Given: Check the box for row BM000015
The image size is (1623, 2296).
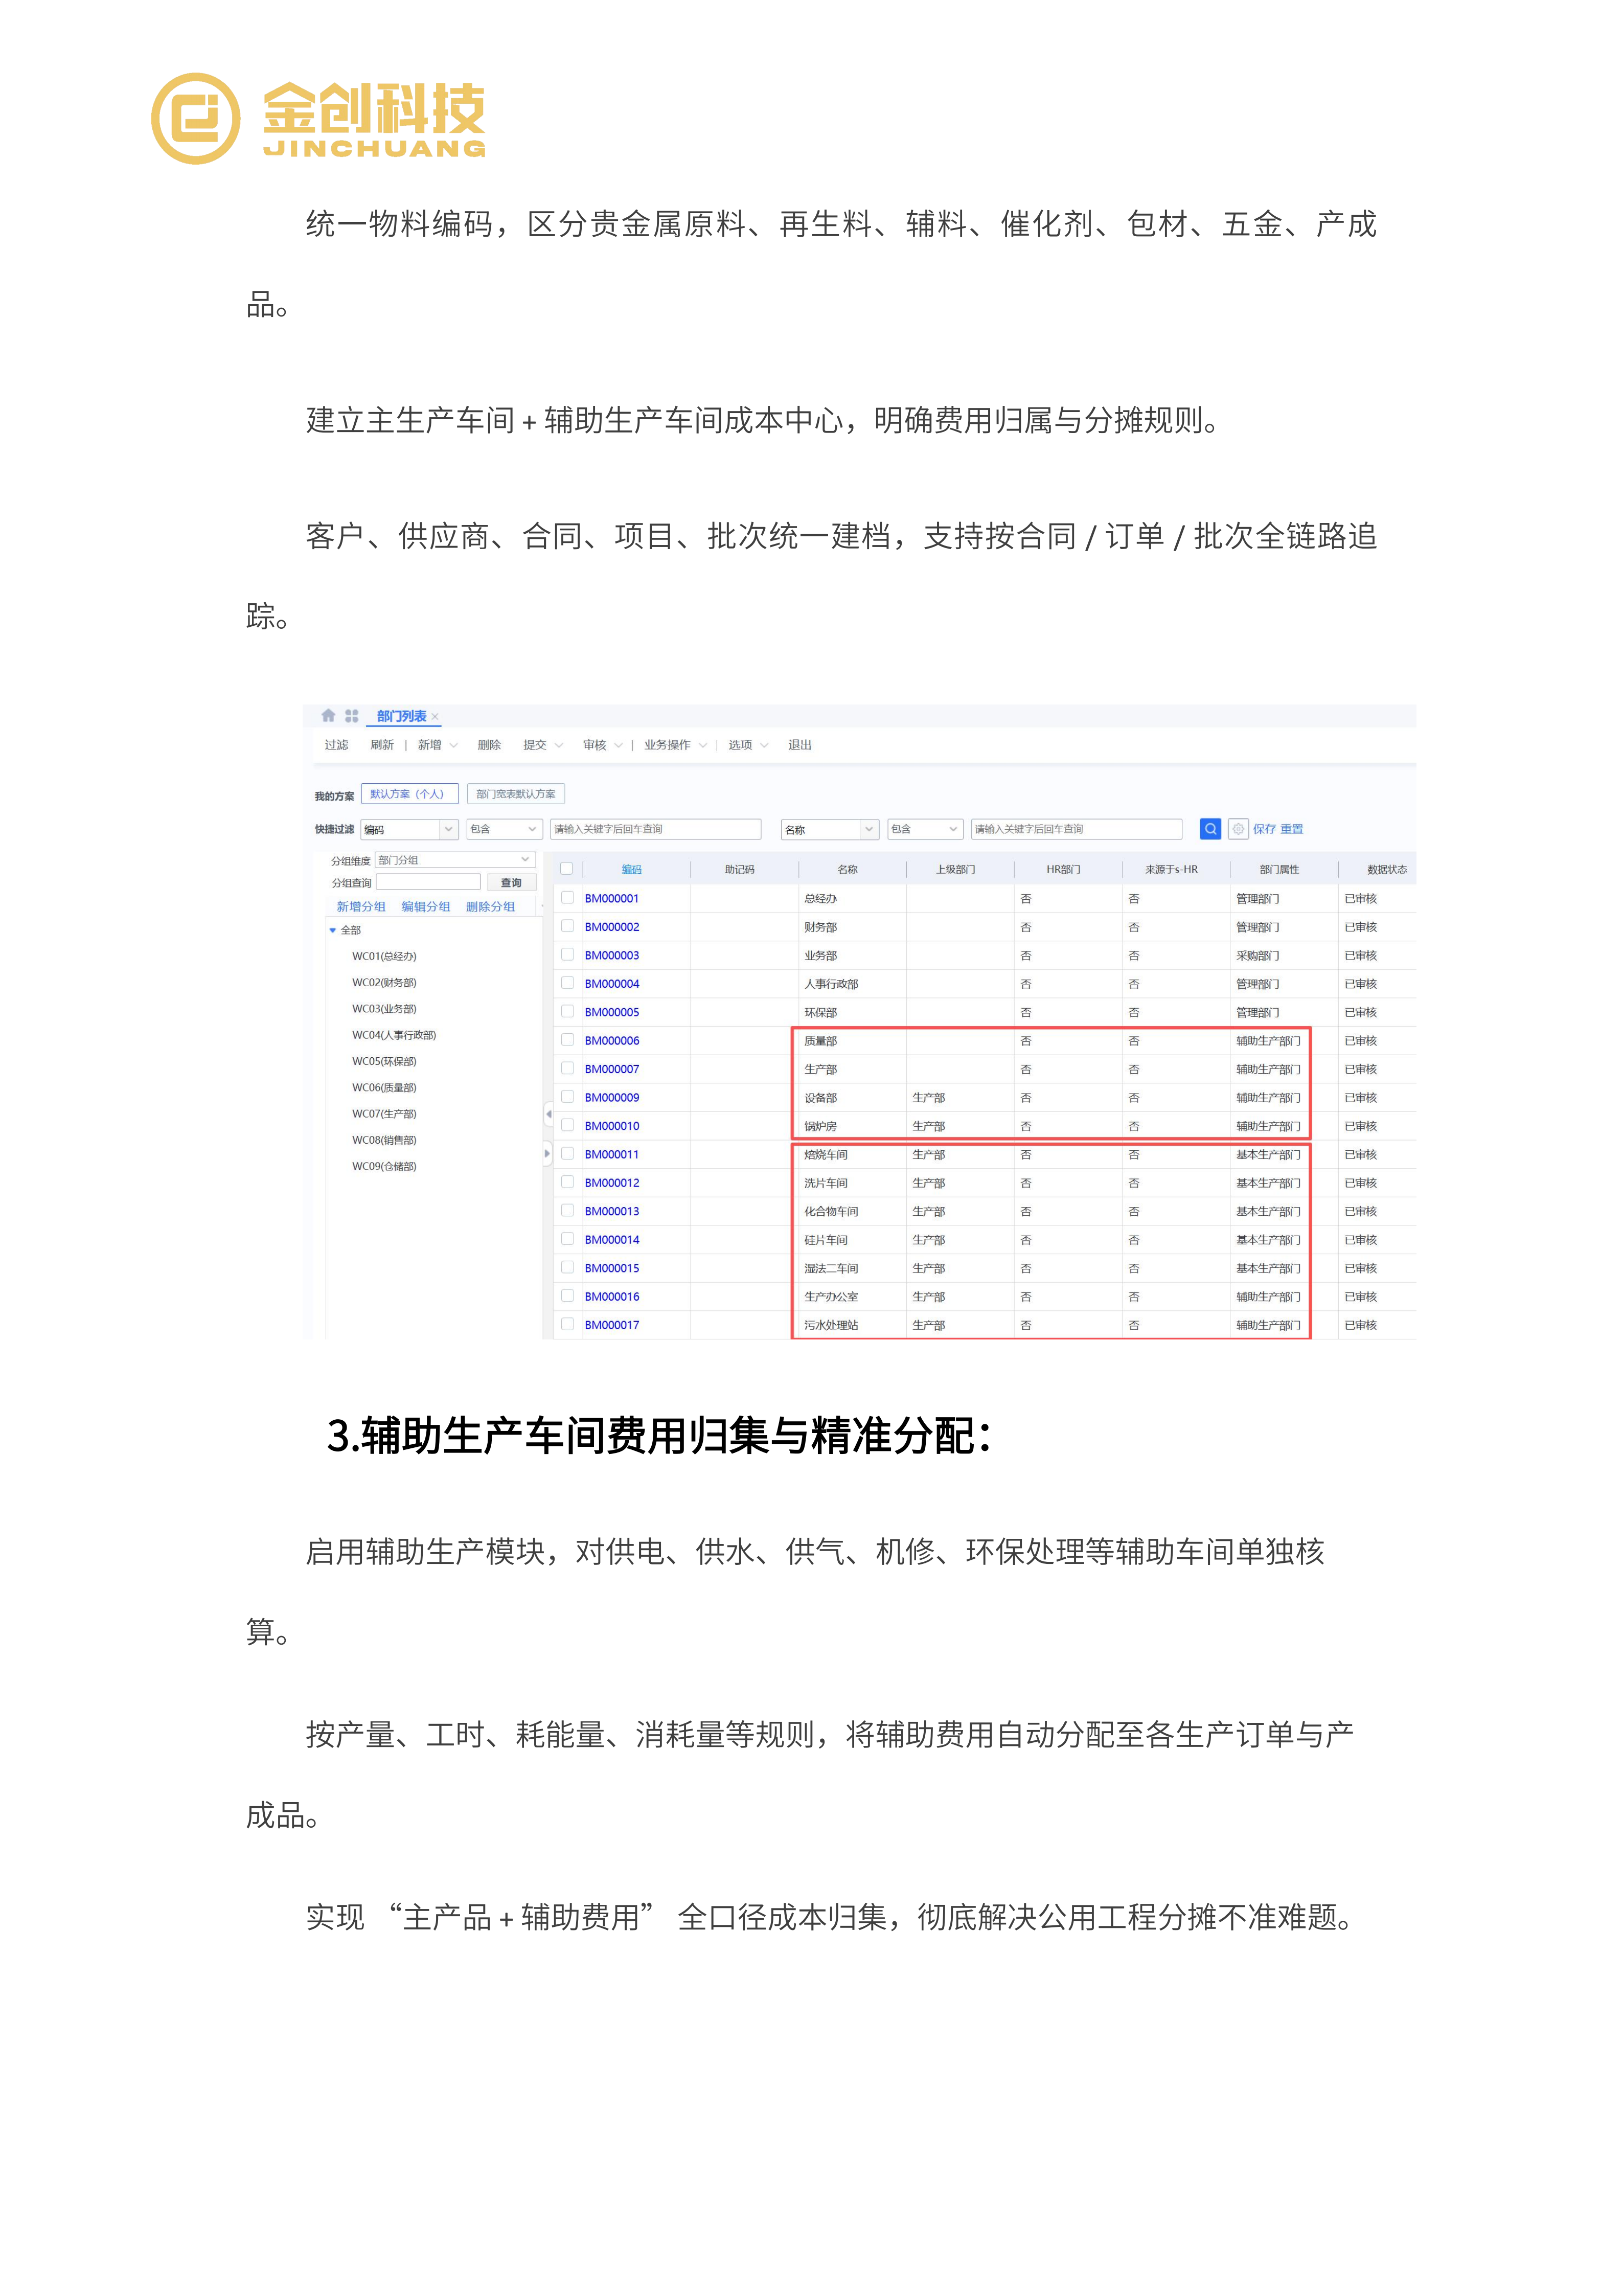Looking at the screenshot, I should point(567,1268).
